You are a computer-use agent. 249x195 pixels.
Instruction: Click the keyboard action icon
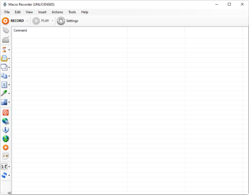pyautogui.click(x=6, y=40)
